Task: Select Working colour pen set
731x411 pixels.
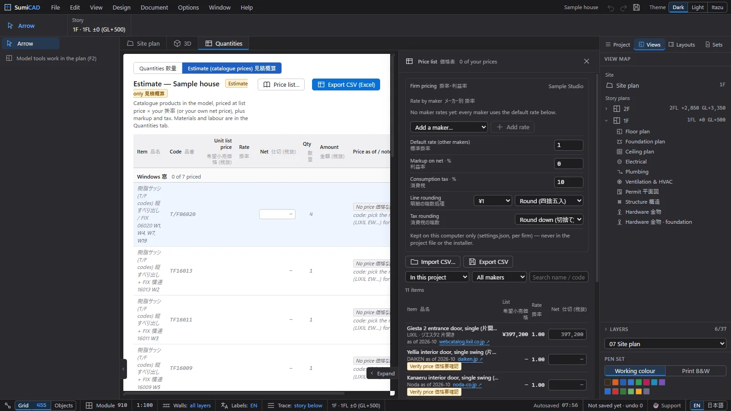Action: pyautogui.click(x=635, y=371)
